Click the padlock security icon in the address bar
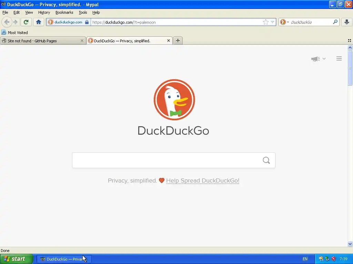Viewport: 353px width, 264px height. 87,22
